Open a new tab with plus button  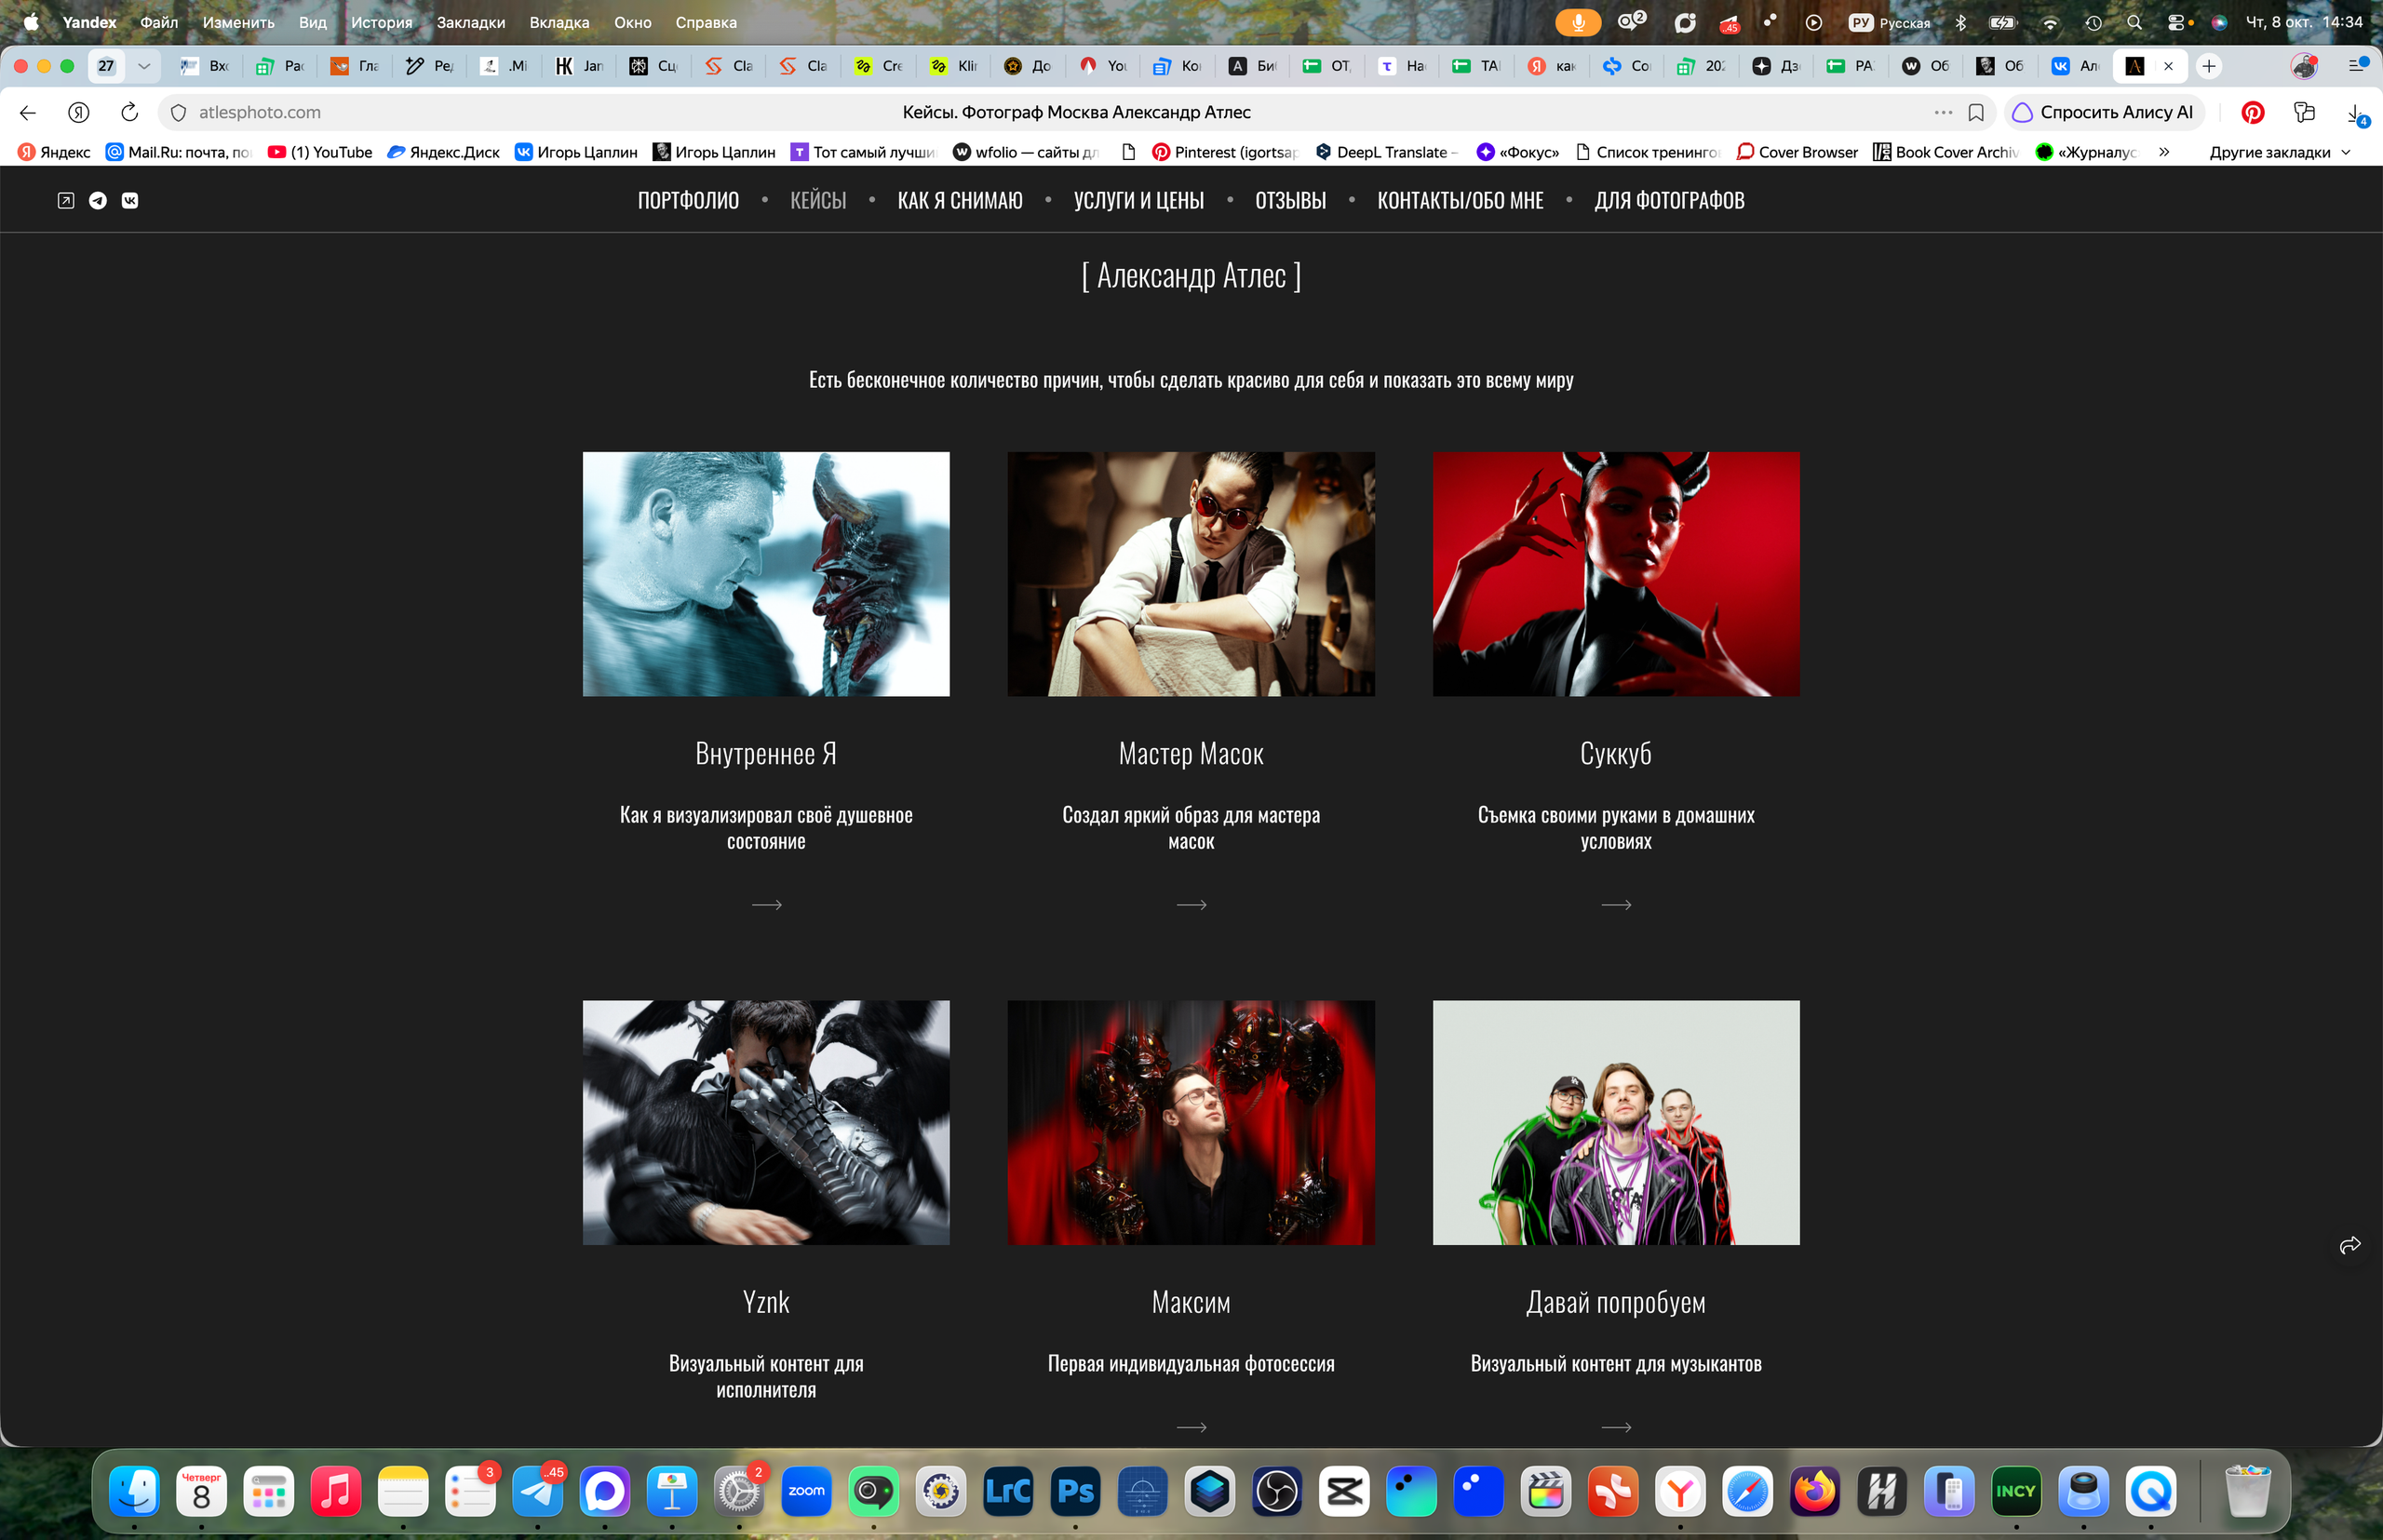tap(2209, 66)
